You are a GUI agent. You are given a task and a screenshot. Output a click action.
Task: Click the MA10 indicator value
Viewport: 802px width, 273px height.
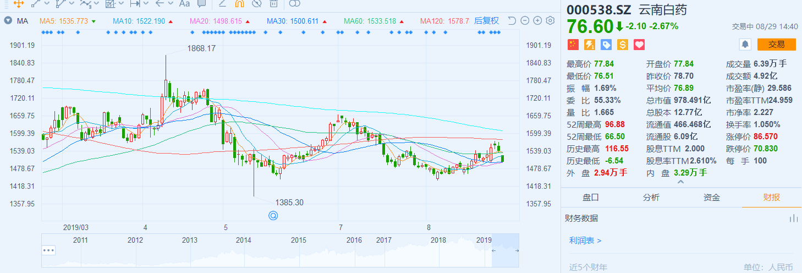tap(139, 21)
